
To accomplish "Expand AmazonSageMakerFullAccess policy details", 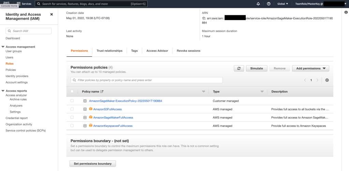I will click(85, 117).
